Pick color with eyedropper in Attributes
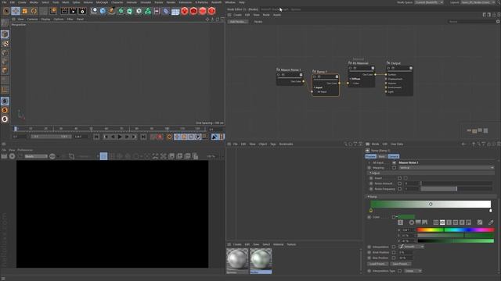 tap(491, 222)
